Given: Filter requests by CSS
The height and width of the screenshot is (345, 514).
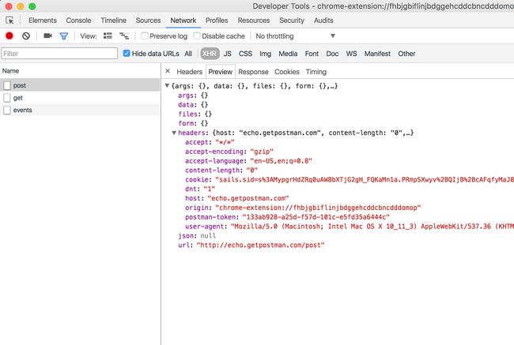Looking at the screenshot, I should [245, 54].
